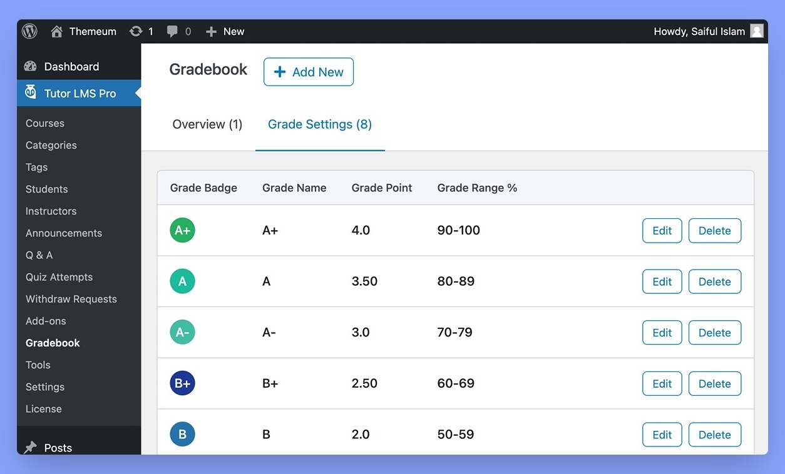The width and height of the screenshot is (785, 474).
Task: Click the A- grade badge
Action: click(x=182, y=333)
